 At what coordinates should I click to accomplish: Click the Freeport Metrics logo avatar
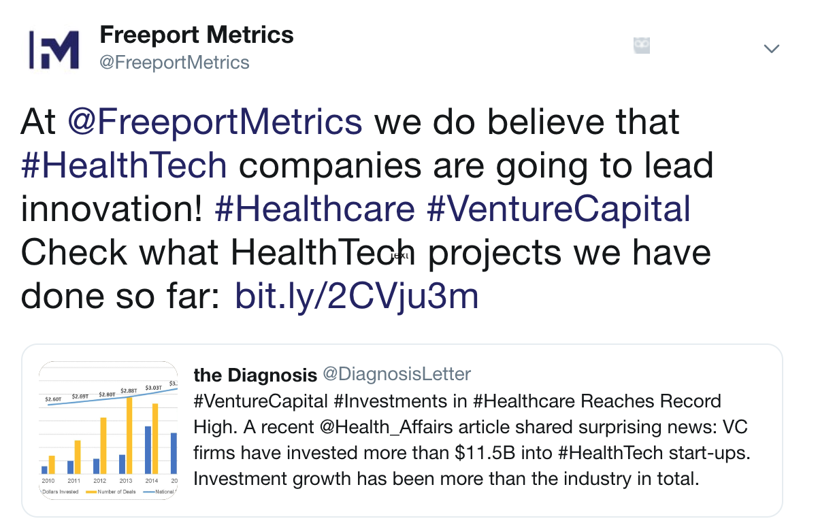point(53,49)
